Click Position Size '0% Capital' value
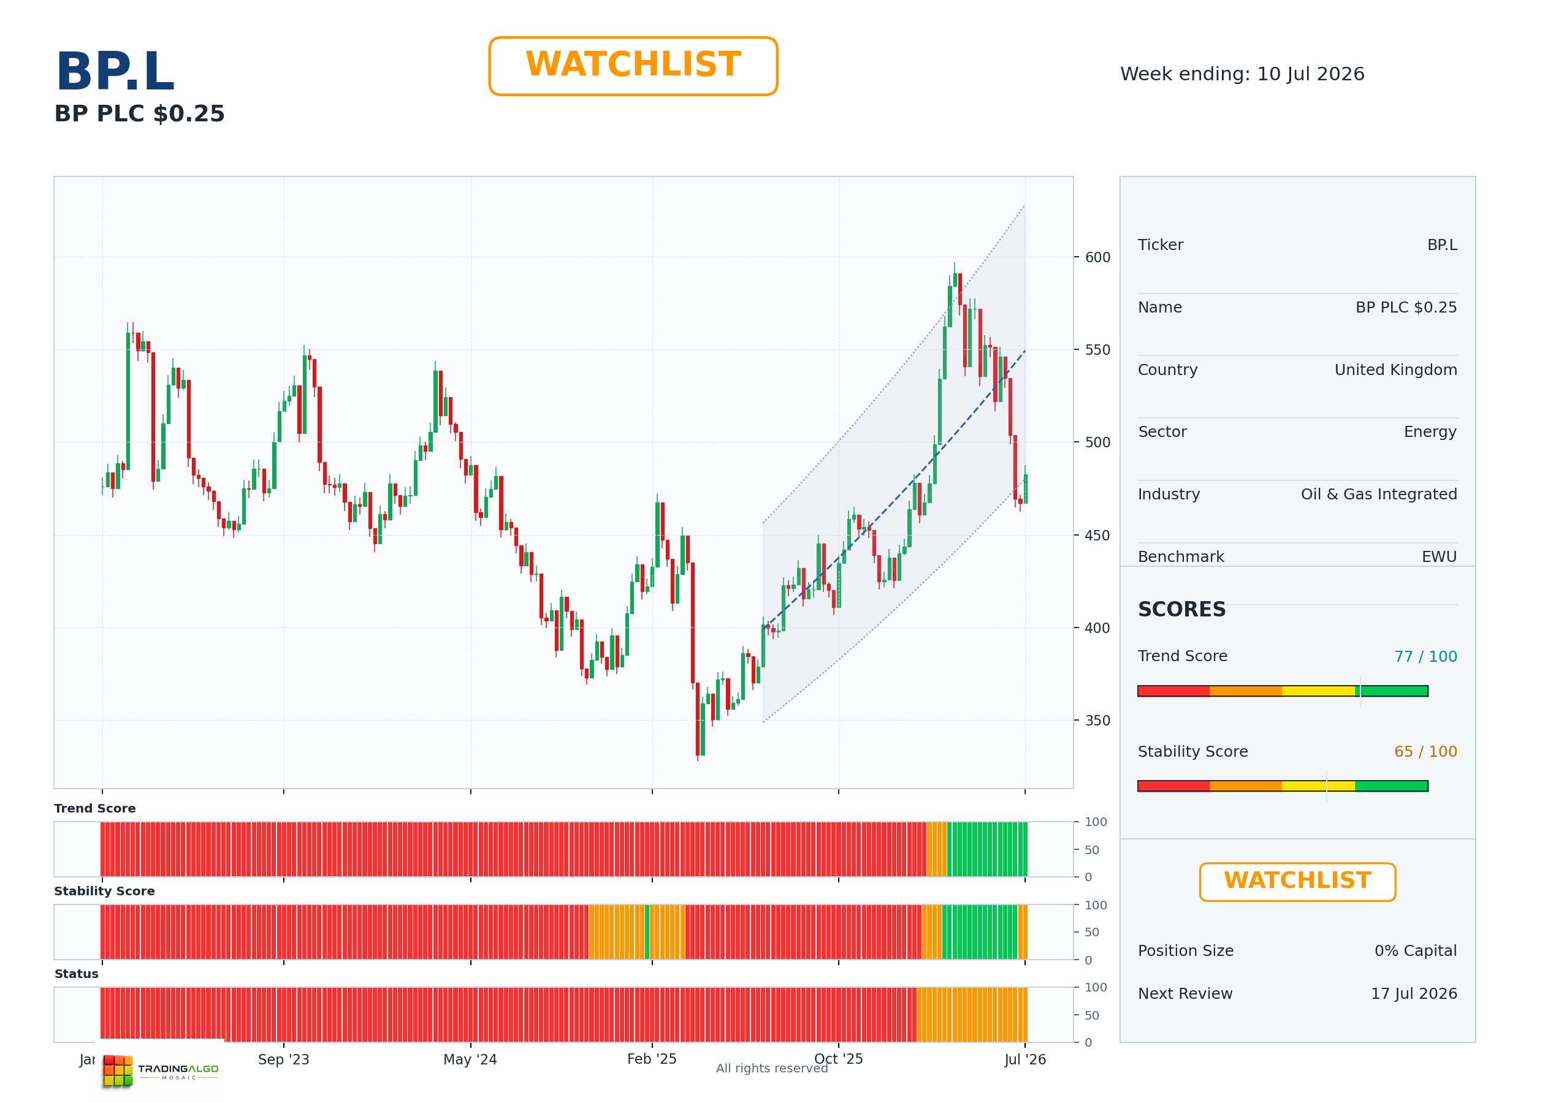This screenshot has width=1545, height=1103. pos(1415,951)
